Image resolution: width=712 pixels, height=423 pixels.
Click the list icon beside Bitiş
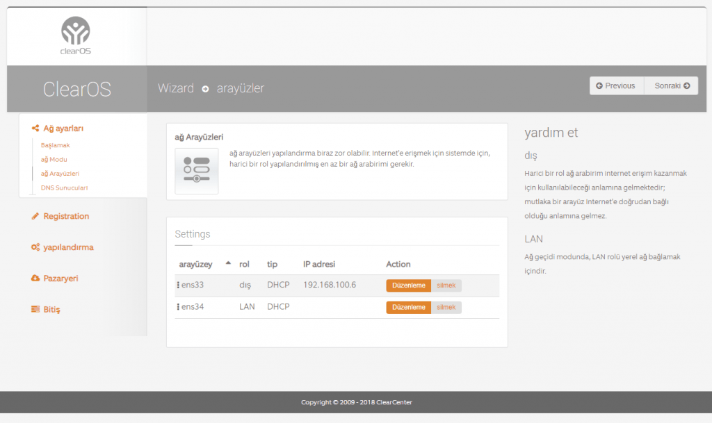(35, 309)
